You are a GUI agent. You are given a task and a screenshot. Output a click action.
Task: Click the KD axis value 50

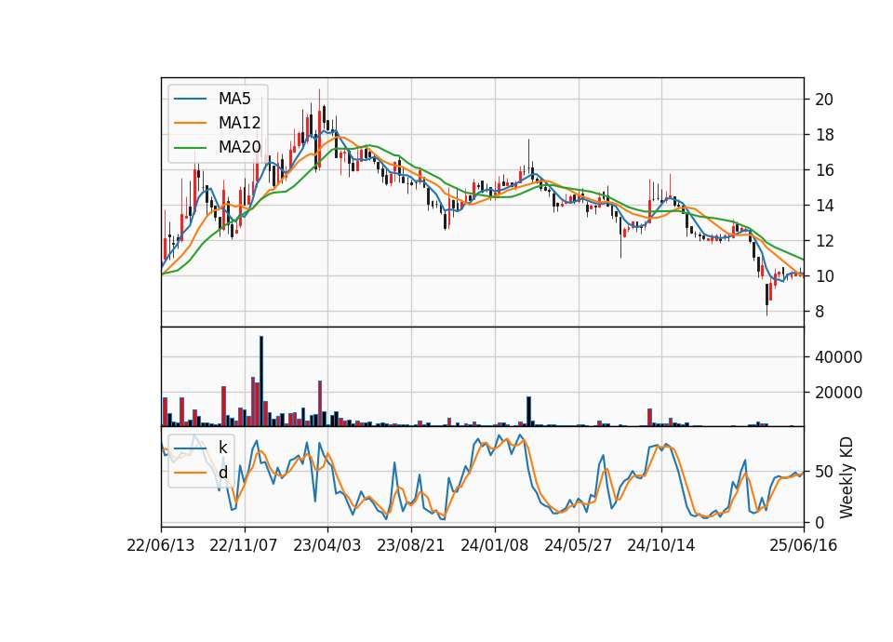point(824,472)
